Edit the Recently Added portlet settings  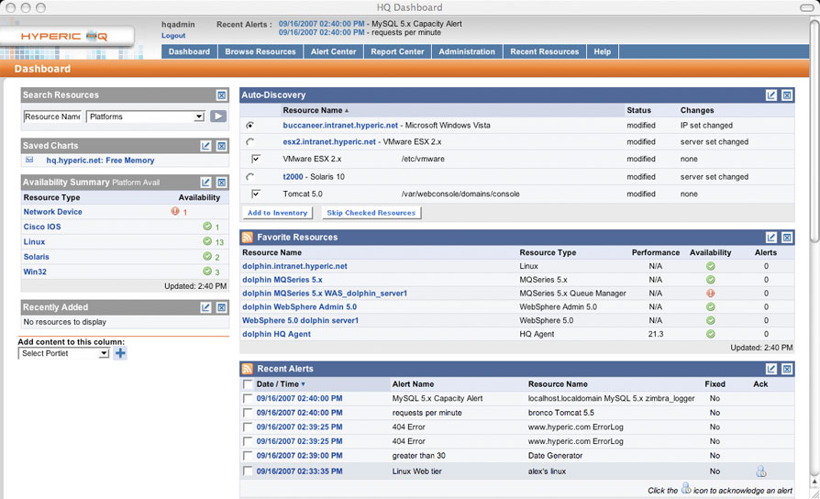click(x=206, y=307)
